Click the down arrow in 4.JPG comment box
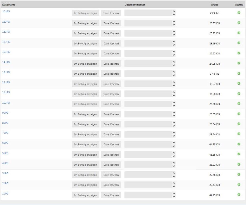This screenshot has height=205, width=246. tap(173, 166)
